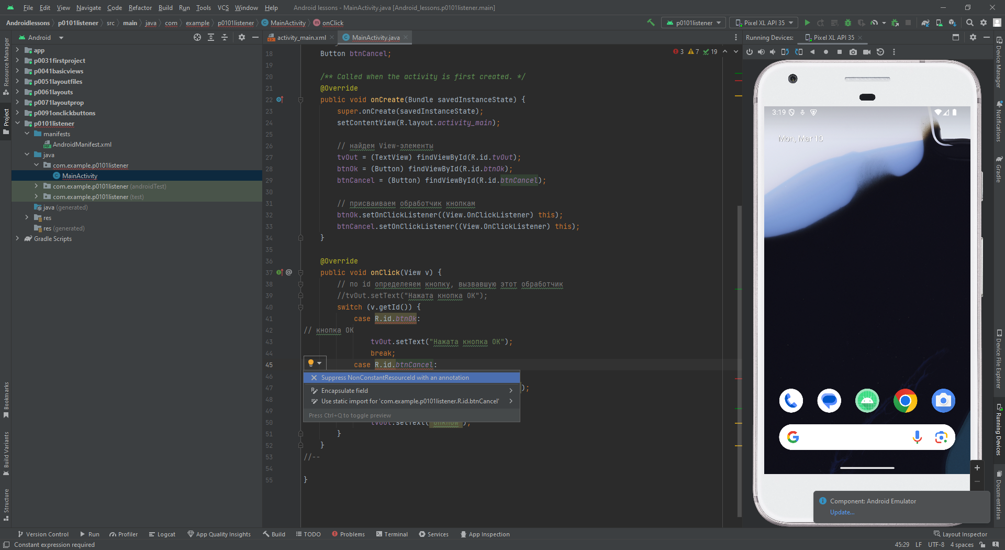Take emulator screenshot with camera icon
This screenshot has height=550, width=1005.
[x=853, y=52]
